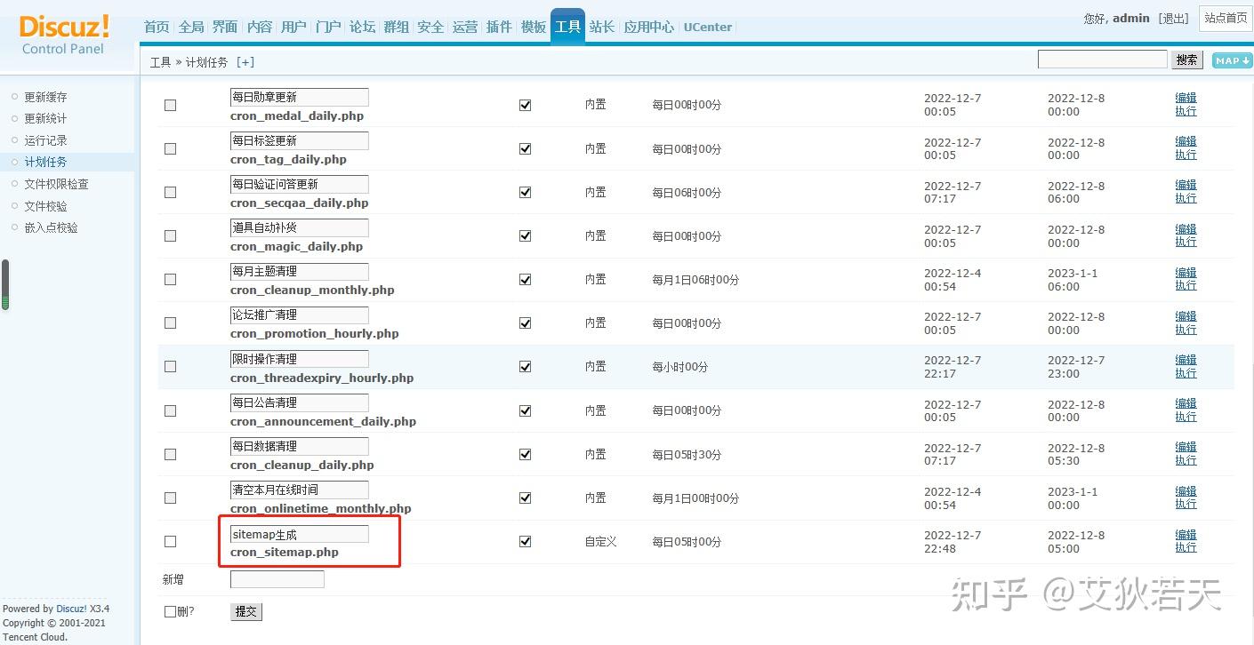Tick delete checkbox for cron_sitemap.php row

[x=170, y=541]
